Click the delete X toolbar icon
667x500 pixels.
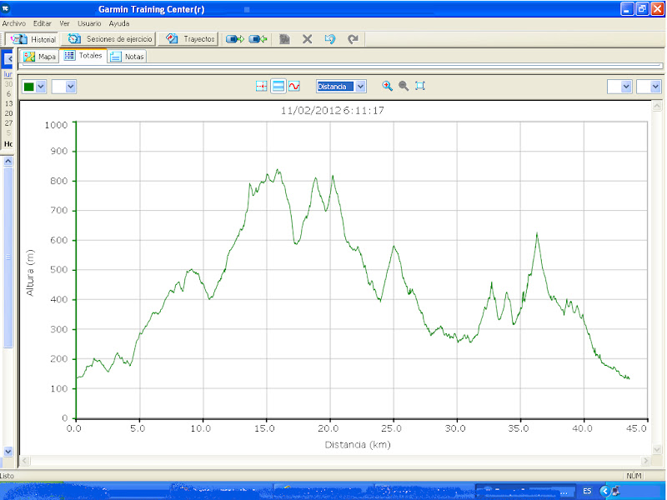pos(307,39)
